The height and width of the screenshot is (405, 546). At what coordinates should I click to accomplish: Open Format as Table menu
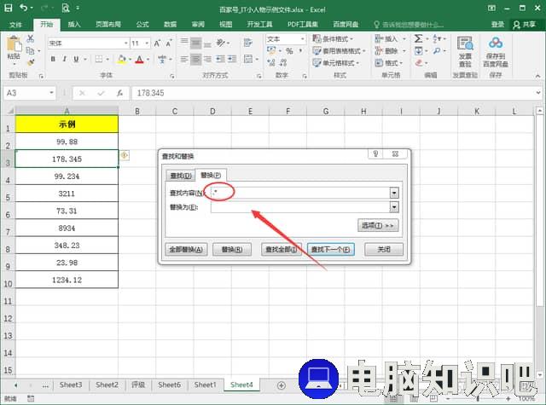click(340, 51)
